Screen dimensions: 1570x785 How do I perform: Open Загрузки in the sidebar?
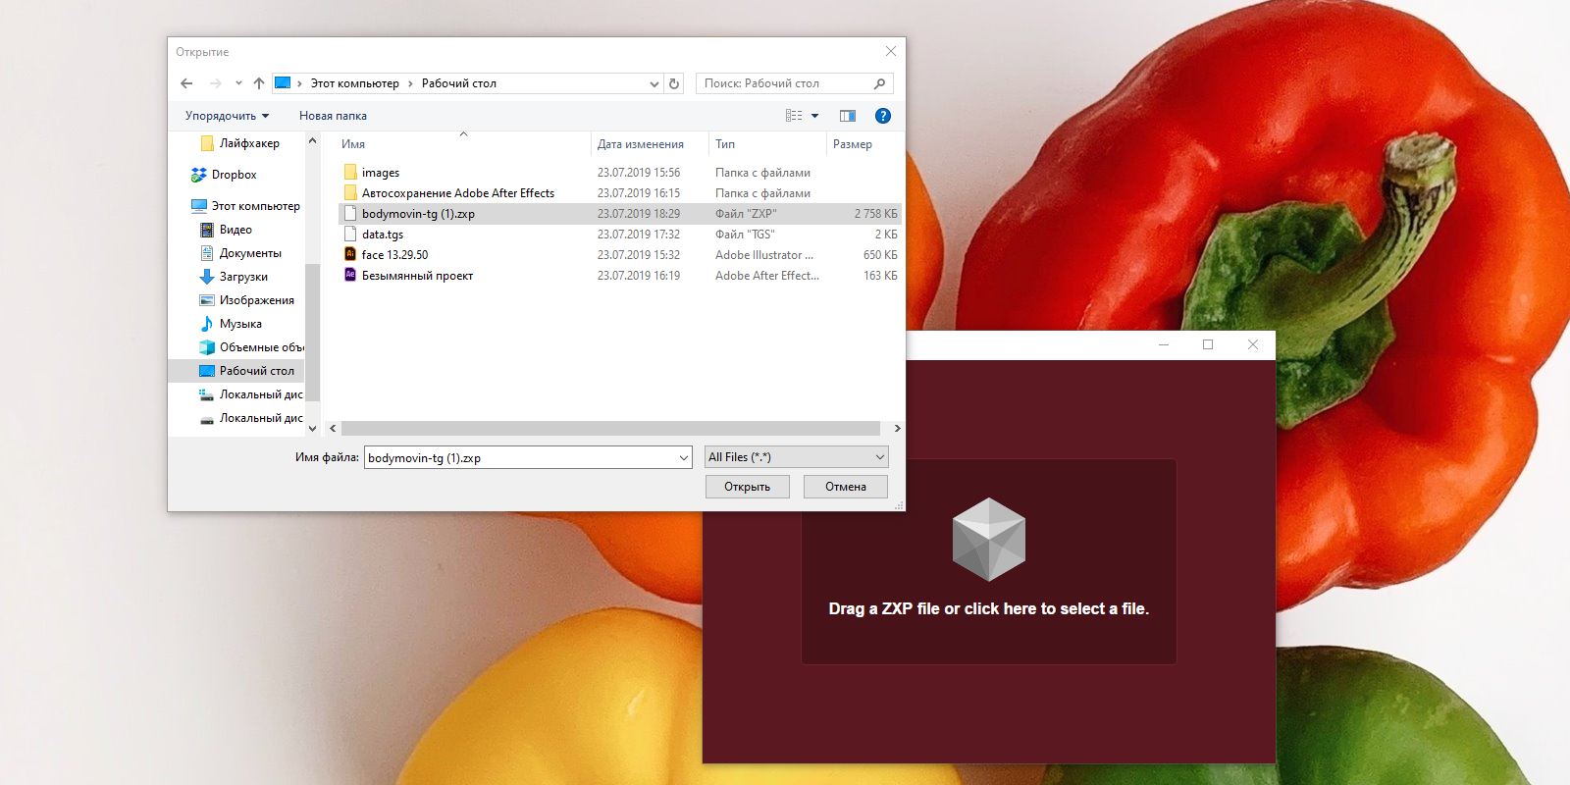pos(234,277)
